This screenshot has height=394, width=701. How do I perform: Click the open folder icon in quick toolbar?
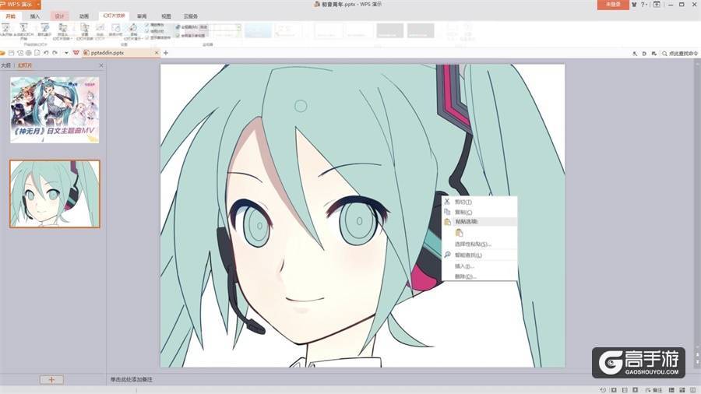click(x=2, y=53)
